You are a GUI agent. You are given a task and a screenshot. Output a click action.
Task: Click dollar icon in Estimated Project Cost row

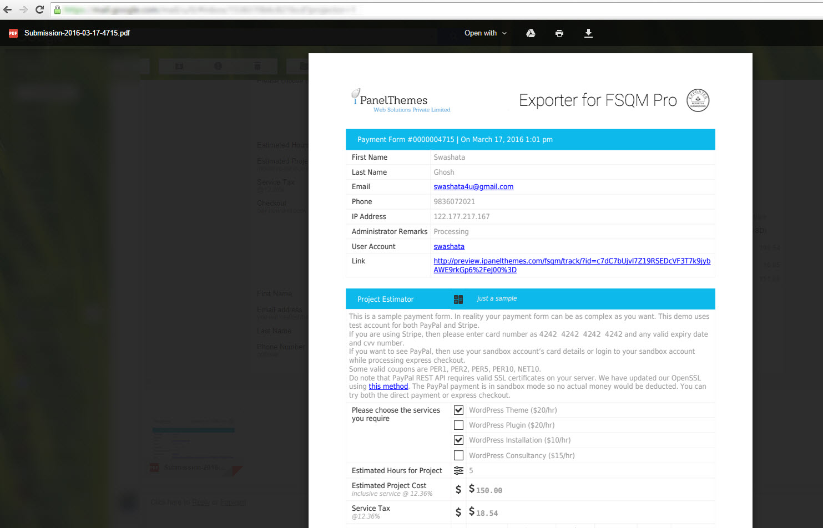[458, 489]
